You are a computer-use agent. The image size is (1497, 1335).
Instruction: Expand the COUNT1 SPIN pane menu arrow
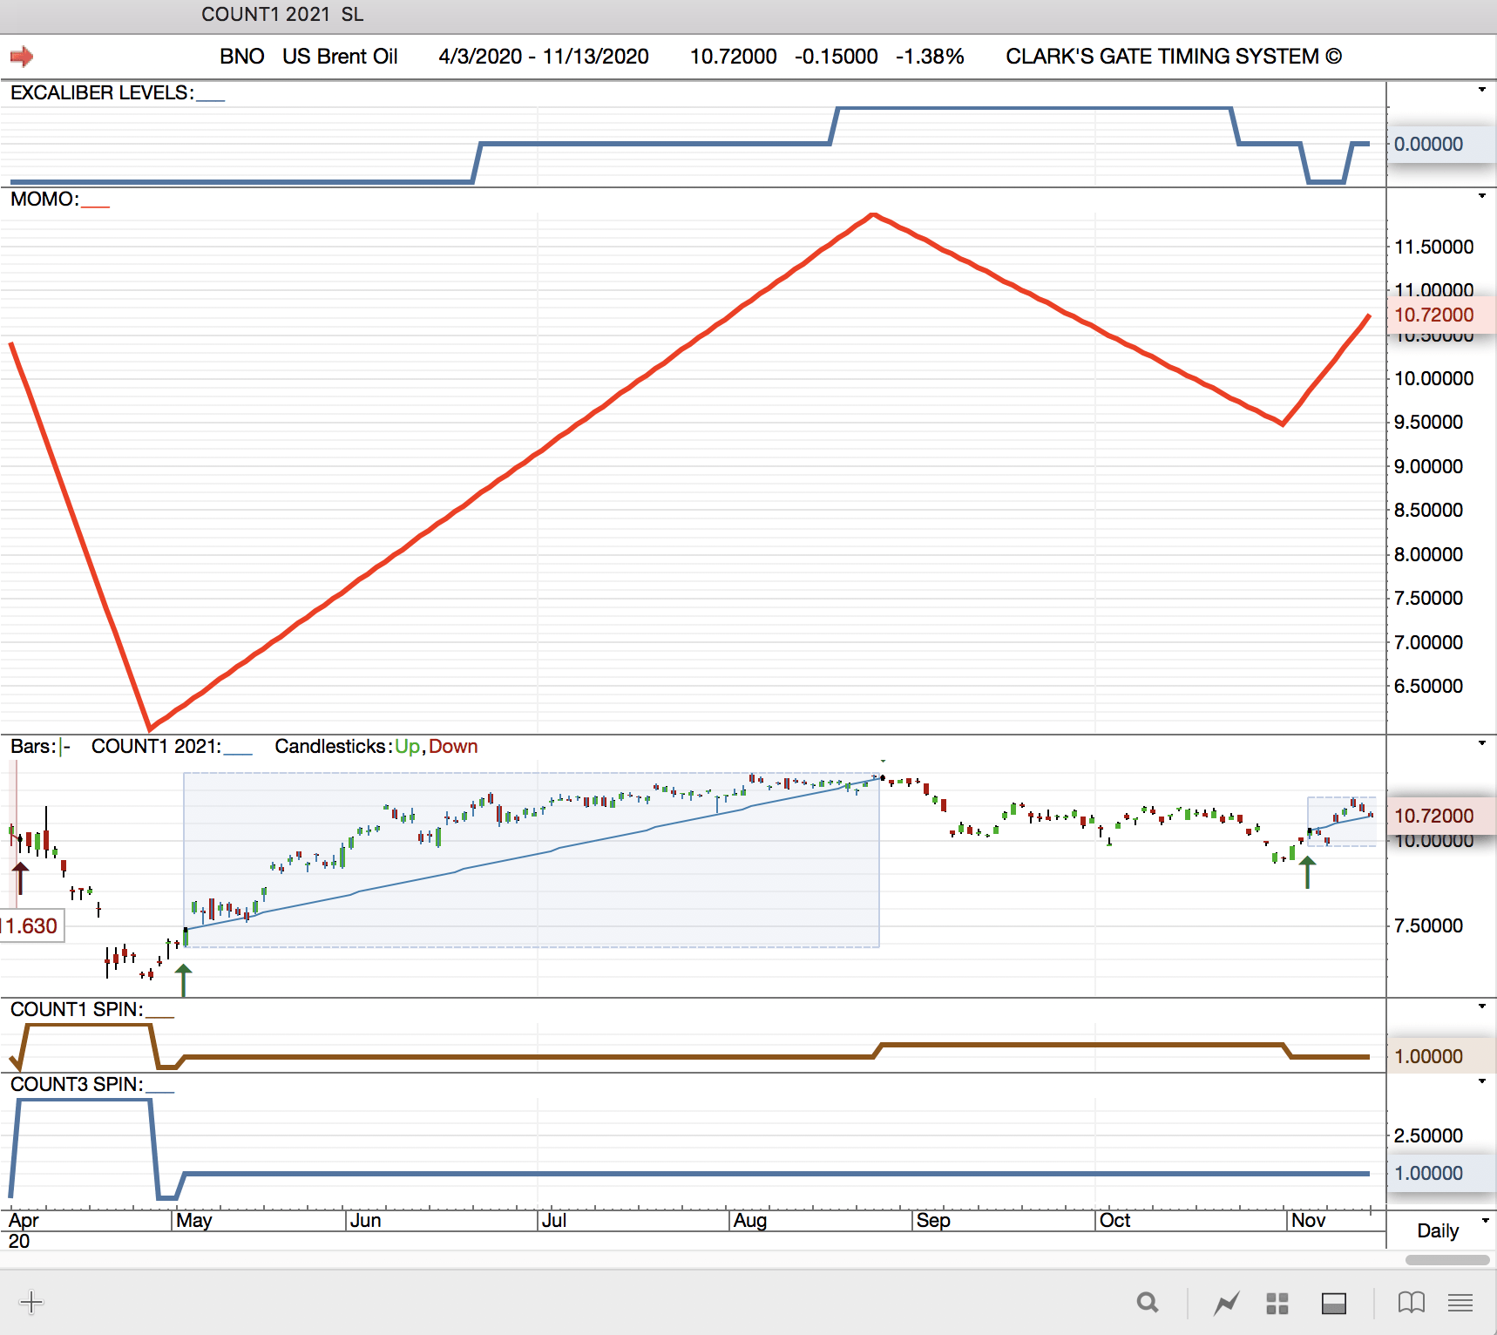click(x=1482, y=1006)
